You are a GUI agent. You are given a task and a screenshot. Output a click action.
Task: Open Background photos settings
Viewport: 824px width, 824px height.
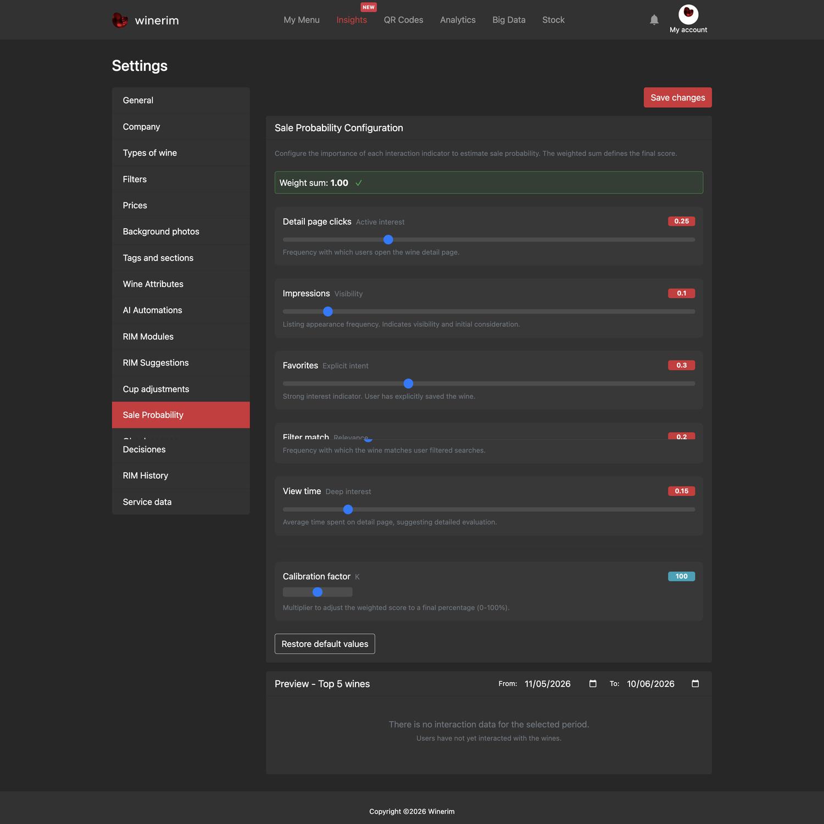(x=181, y=231)
